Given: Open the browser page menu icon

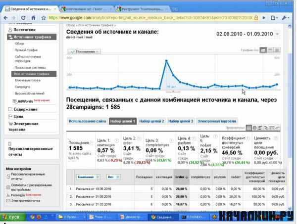Looking at the screenshot, I should tap(274, 18).
